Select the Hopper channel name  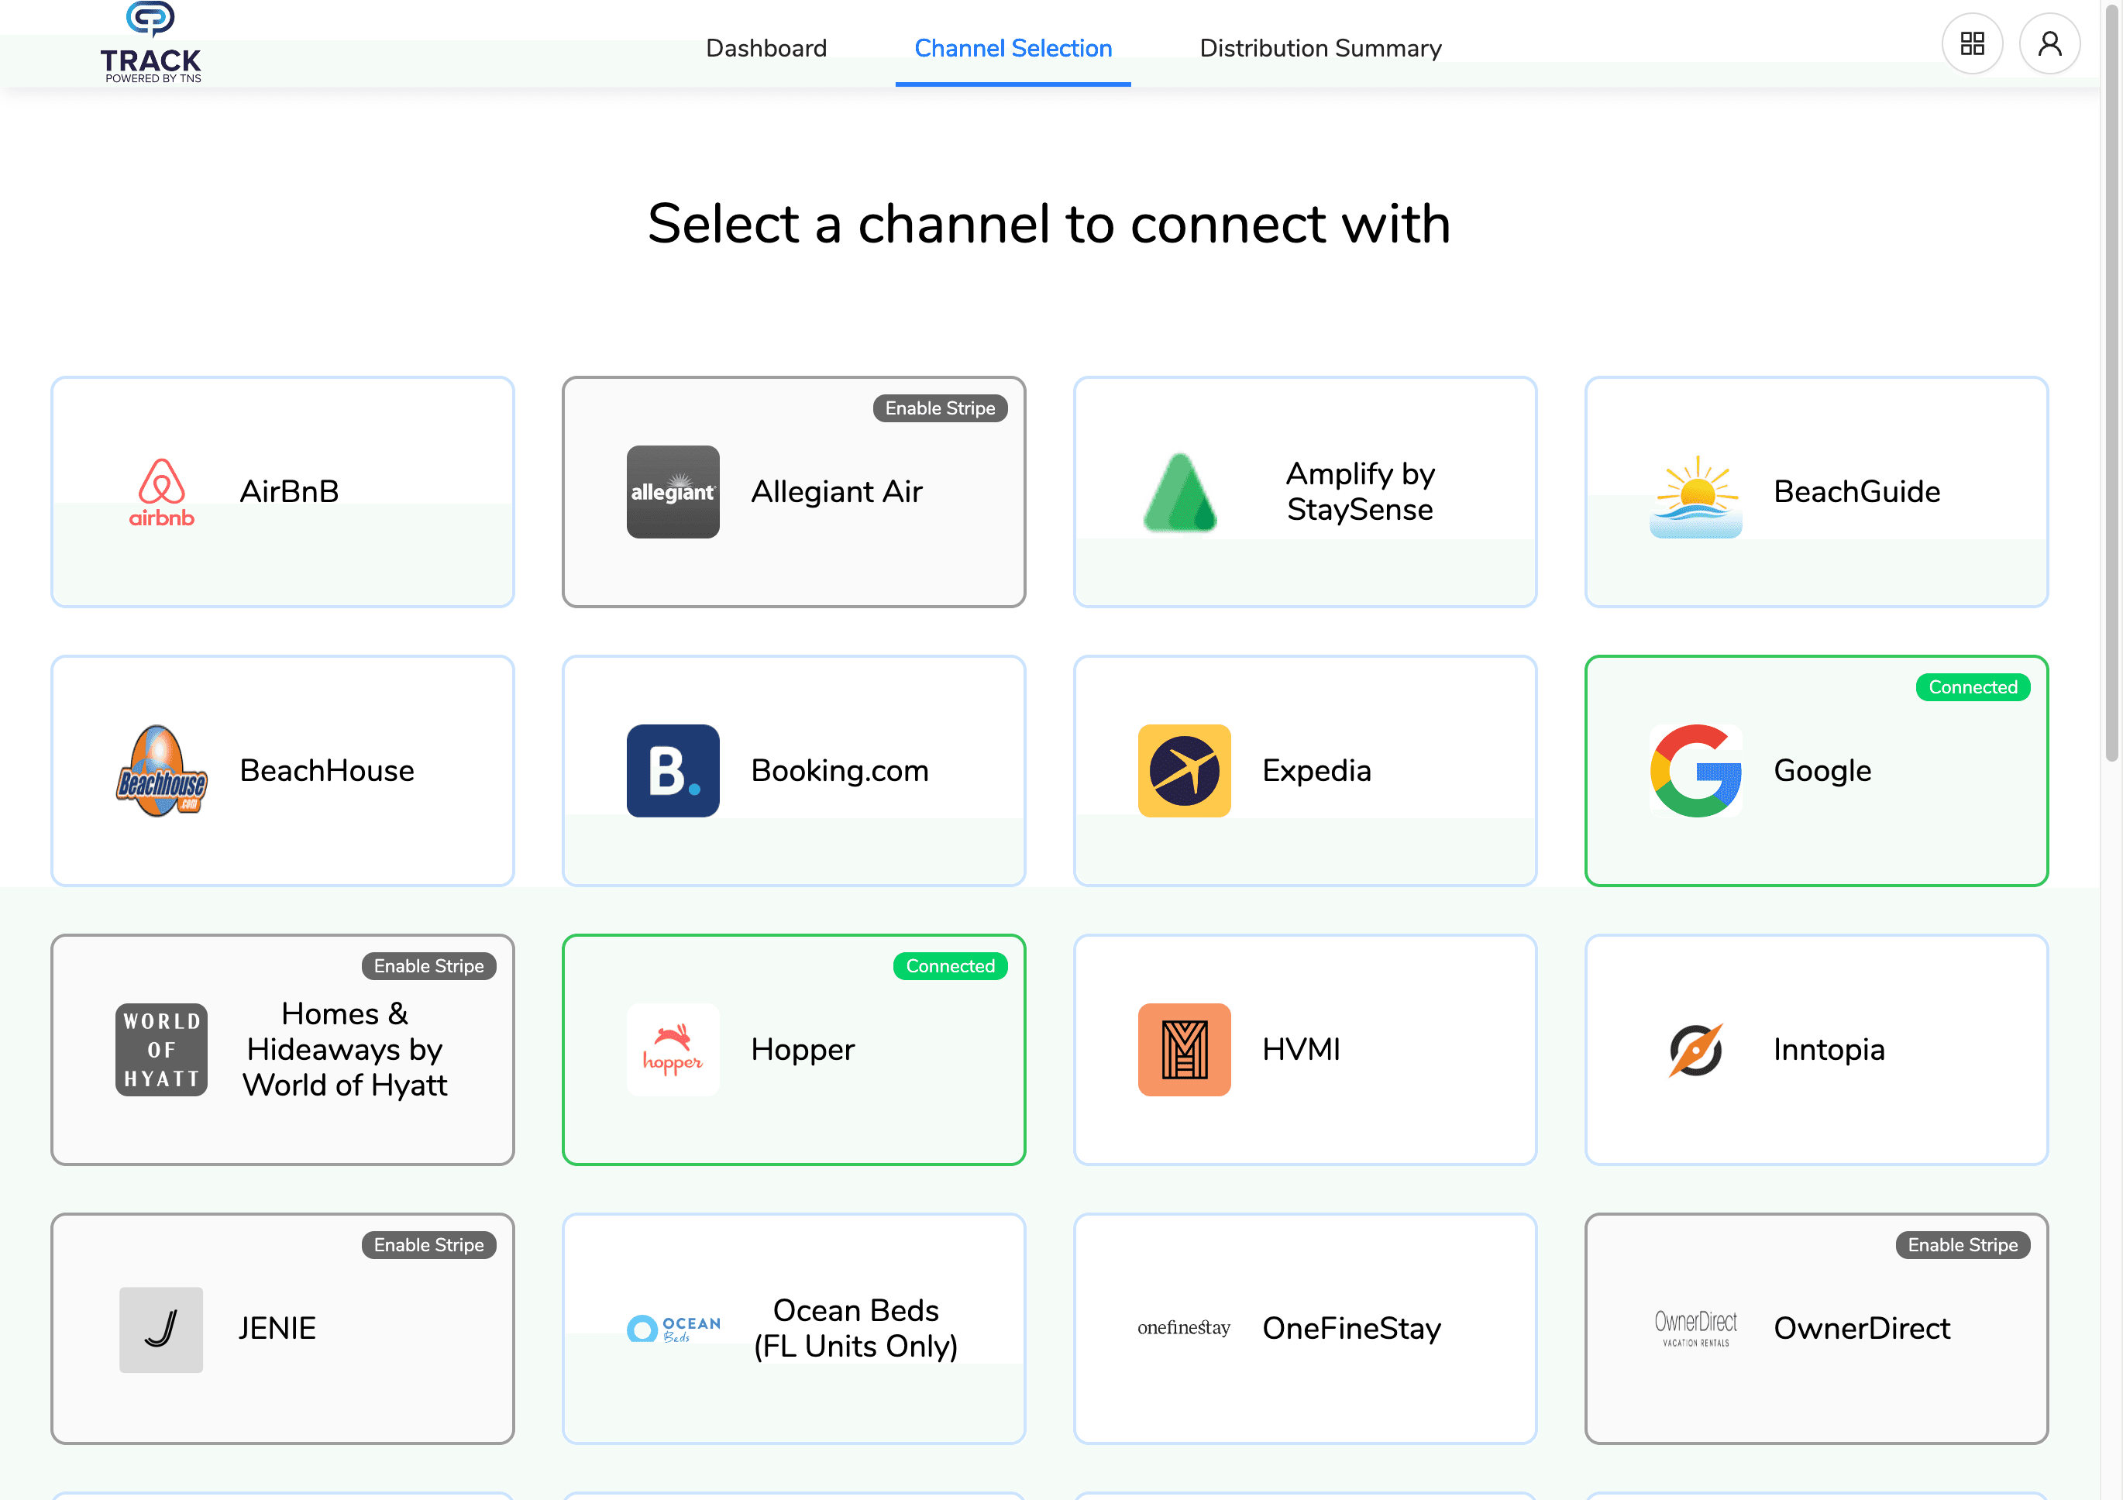pyautogui.click(x=803, y=1050)
